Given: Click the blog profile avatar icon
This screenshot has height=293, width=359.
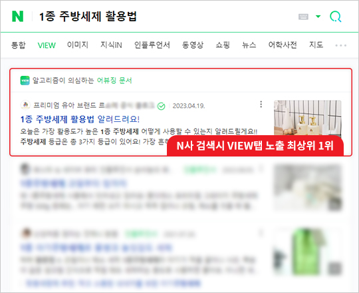Looking at the screenshot, I should 25,105.
